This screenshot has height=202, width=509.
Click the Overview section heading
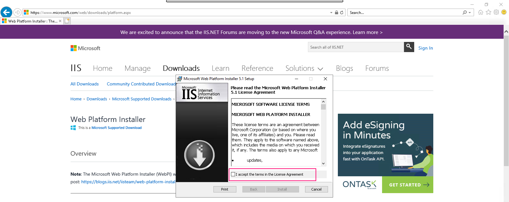(x=83, y=153)
